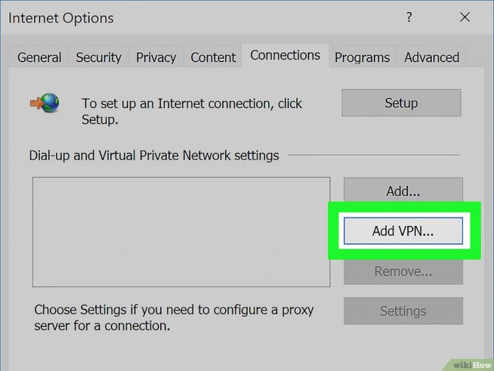Screen dimensions: 494x371
Task: Click inside the empty dial-up connections list
Action: 181,232
